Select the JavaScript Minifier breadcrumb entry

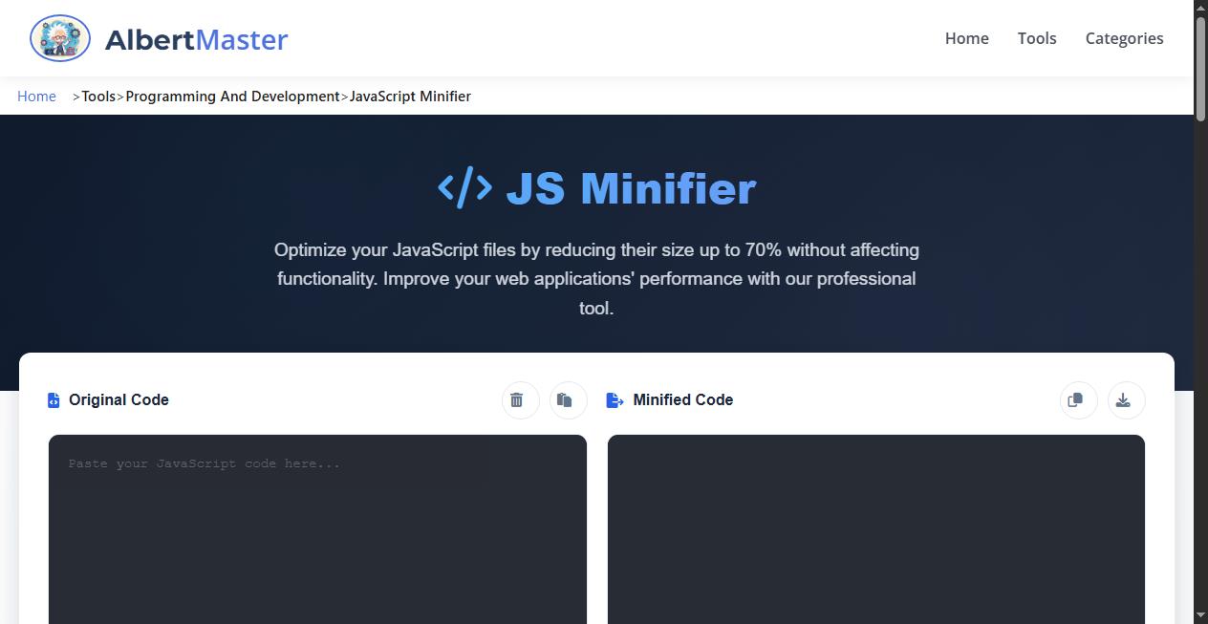click(x=410, y=96)
